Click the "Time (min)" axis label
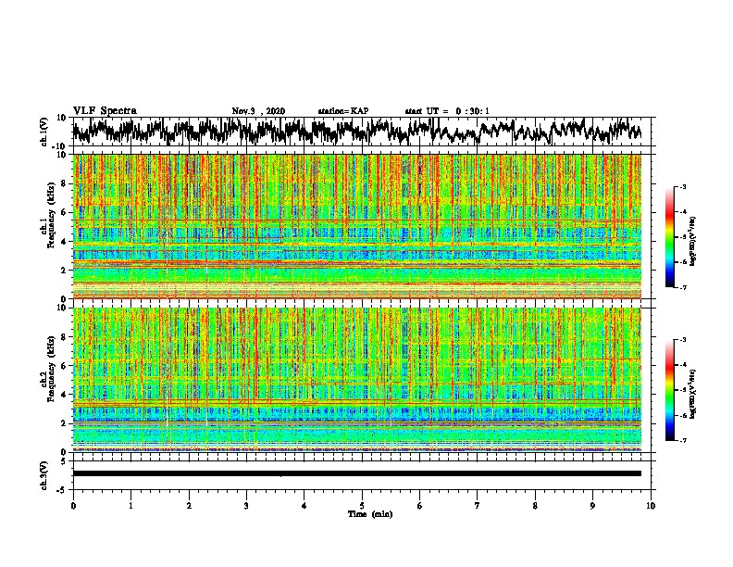This screenshot has width=733, height=567. pos(370,514)
